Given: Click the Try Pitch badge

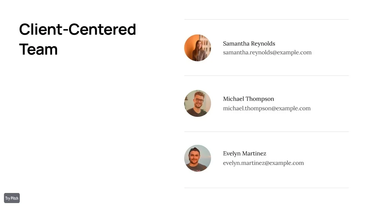Looking at the screenshot, I should tap(12, 198).
